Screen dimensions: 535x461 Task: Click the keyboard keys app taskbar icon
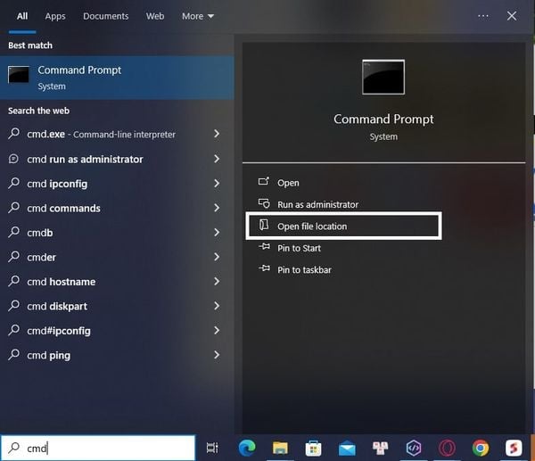click(x=380, y=448)
